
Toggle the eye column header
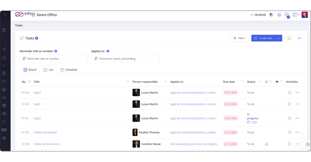click(x=277, y=82)
